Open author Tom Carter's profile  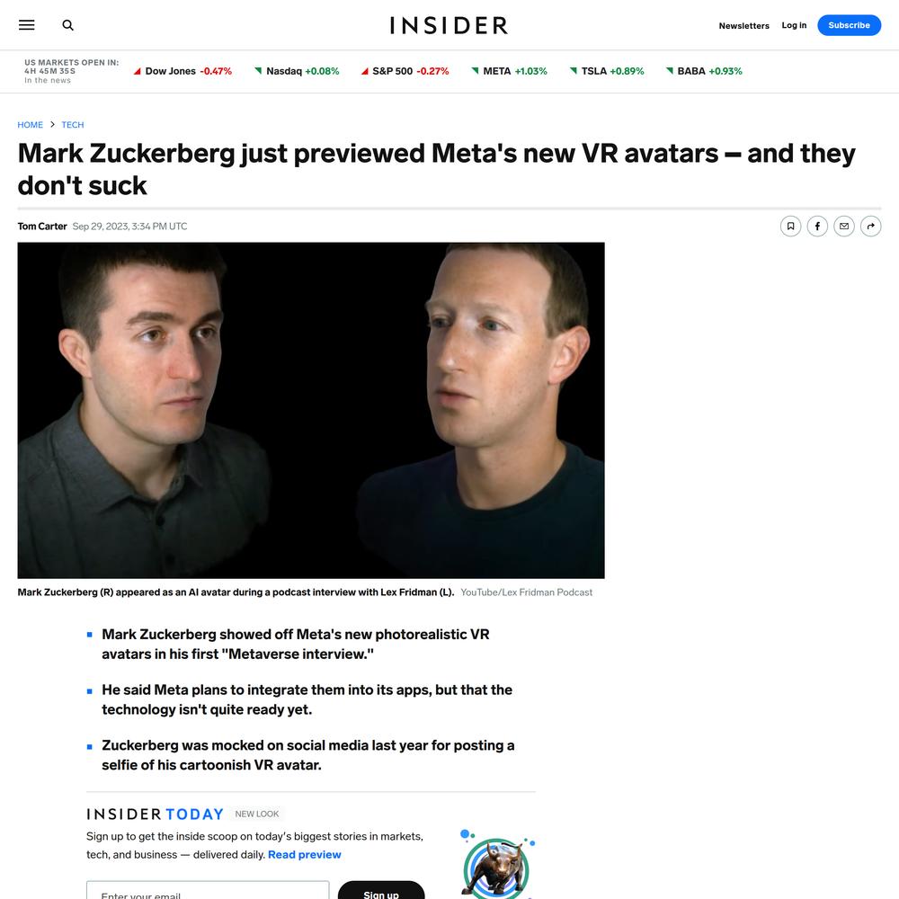coord(42,226)
